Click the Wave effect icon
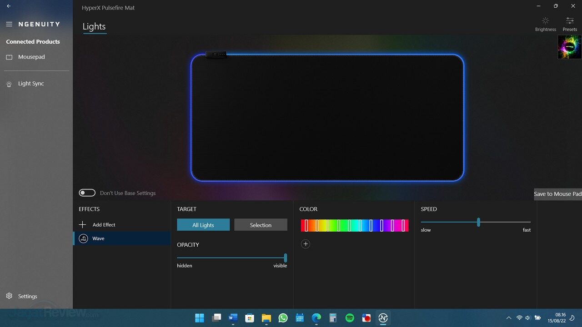 (83, 238)
